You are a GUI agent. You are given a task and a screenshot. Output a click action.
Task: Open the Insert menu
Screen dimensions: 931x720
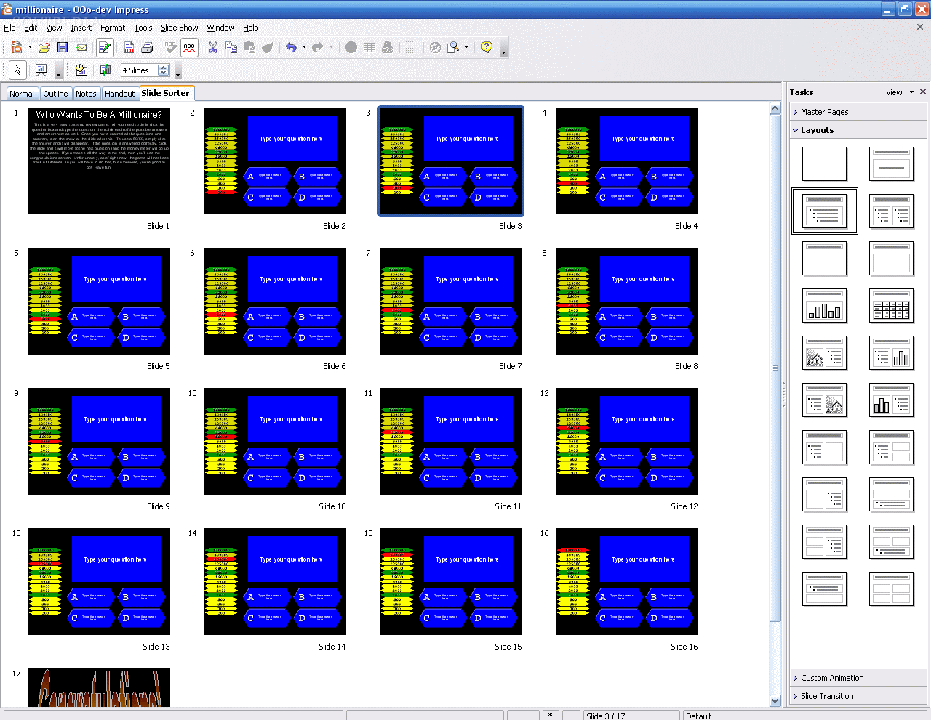click(x=81, y=28)
